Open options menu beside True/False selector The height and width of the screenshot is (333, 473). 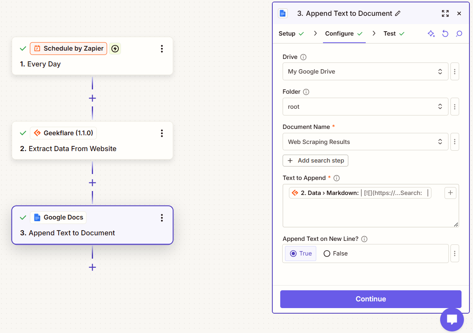(x=455, y=254)
